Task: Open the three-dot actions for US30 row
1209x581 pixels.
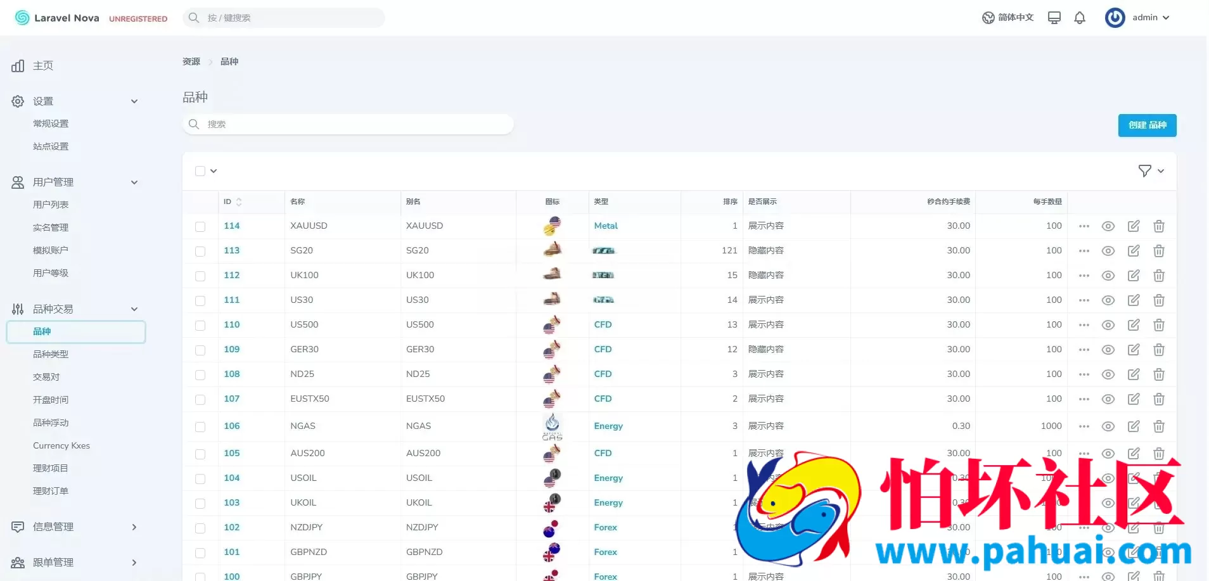Action: (1084, 300)
